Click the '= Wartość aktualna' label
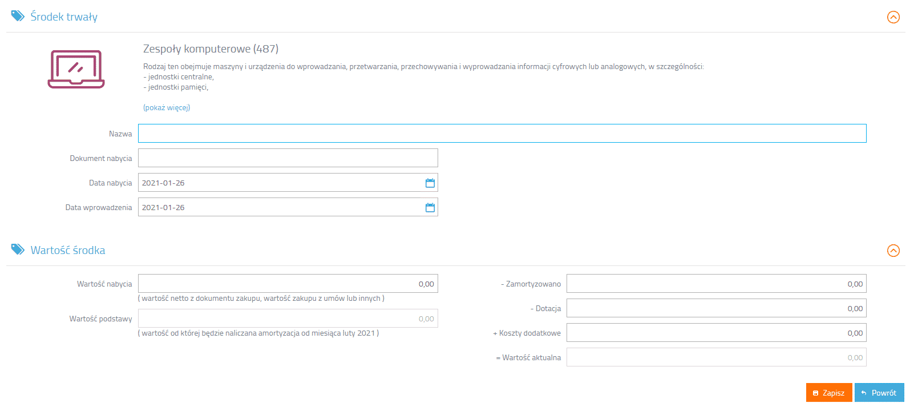918x403 pixels. click(528, 357)
